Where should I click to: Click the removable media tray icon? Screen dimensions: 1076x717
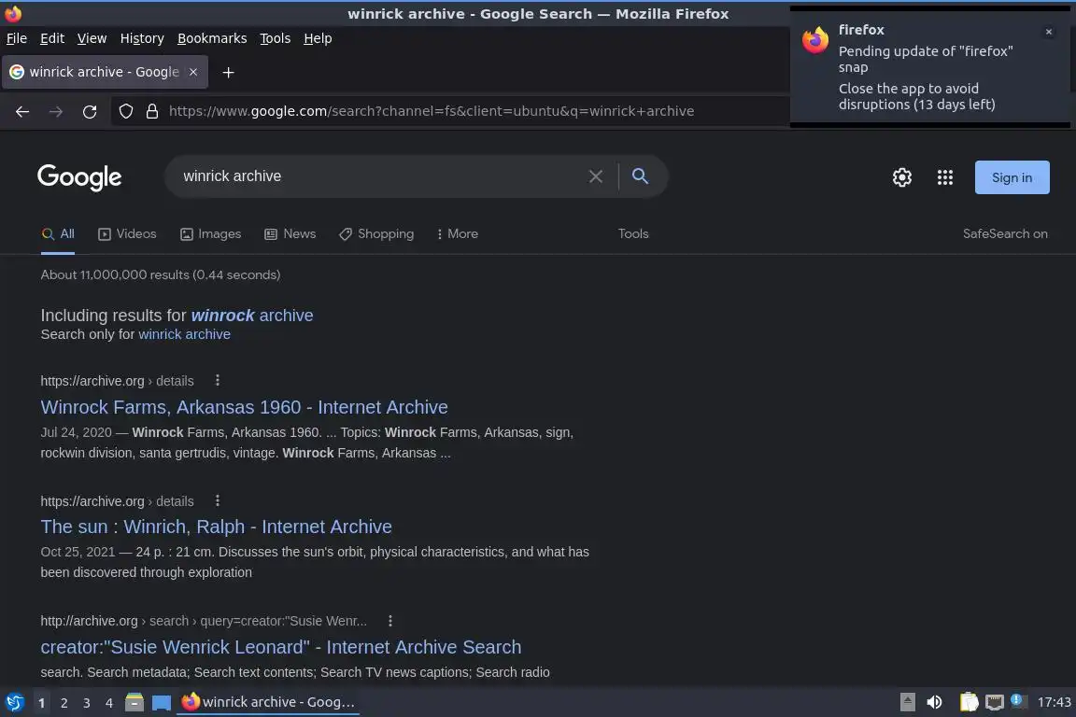tap(907, 702)
